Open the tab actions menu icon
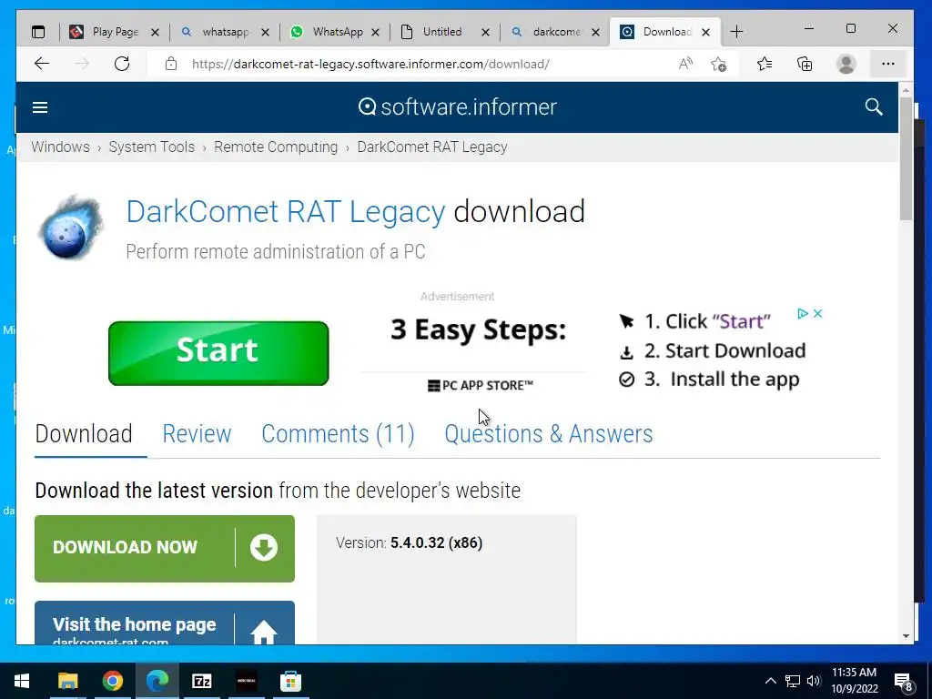 tap(38, 32)
